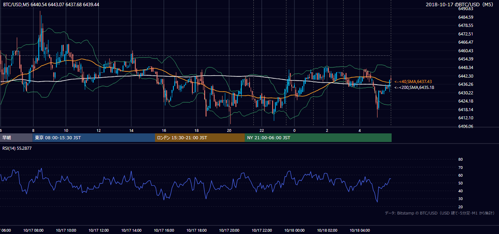This screenshot has height=234, width=499.
Task: Click the RSI axis value 30
Action: (460, 199)
